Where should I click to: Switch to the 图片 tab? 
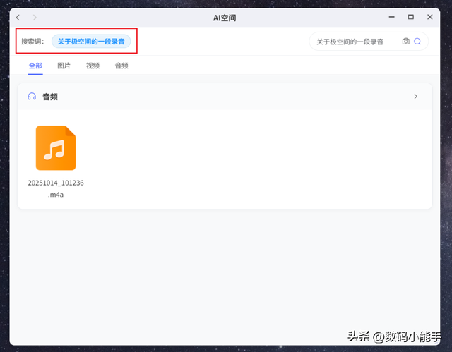[64, 66]
